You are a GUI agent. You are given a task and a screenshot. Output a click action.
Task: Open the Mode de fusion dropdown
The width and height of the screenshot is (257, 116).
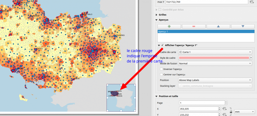pos(215,63)
